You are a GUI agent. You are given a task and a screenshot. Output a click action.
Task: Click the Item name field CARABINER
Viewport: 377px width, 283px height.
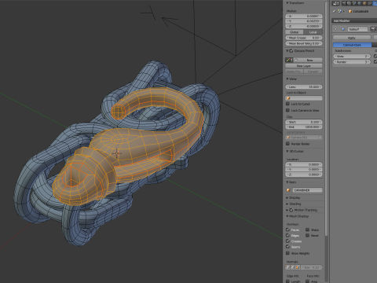pyautogui.click(x=307, y=190)
